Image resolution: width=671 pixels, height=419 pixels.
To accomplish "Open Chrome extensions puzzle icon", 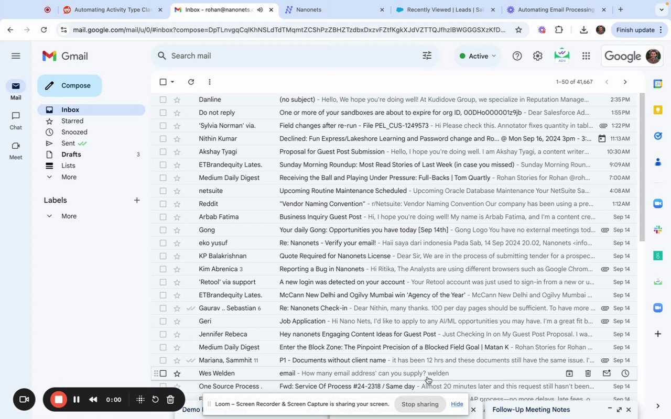I will (559, 30).
